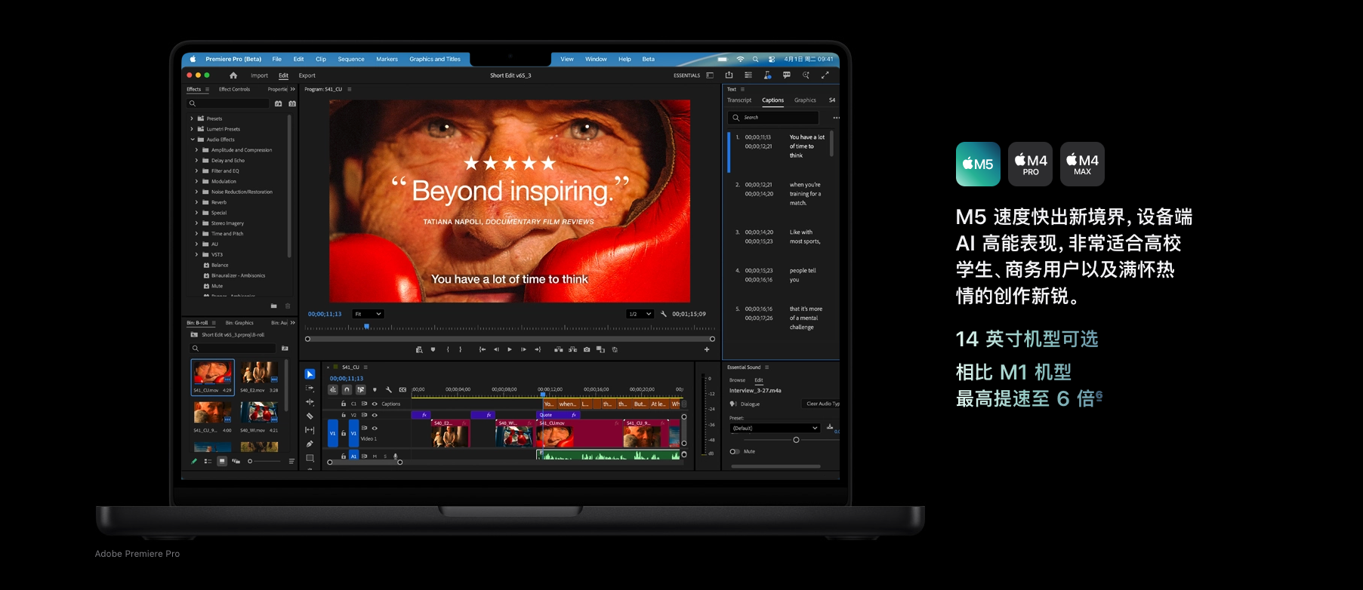The image size is (1363, 590).
Task: Adjust the bin thumbnail zoom slider
Action: click(264, 461)
